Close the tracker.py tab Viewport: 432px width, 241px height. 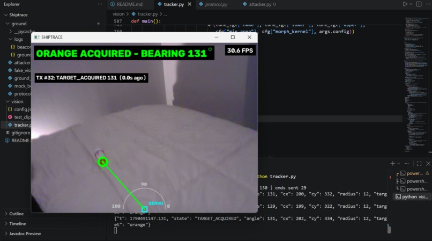coord(190,4)
